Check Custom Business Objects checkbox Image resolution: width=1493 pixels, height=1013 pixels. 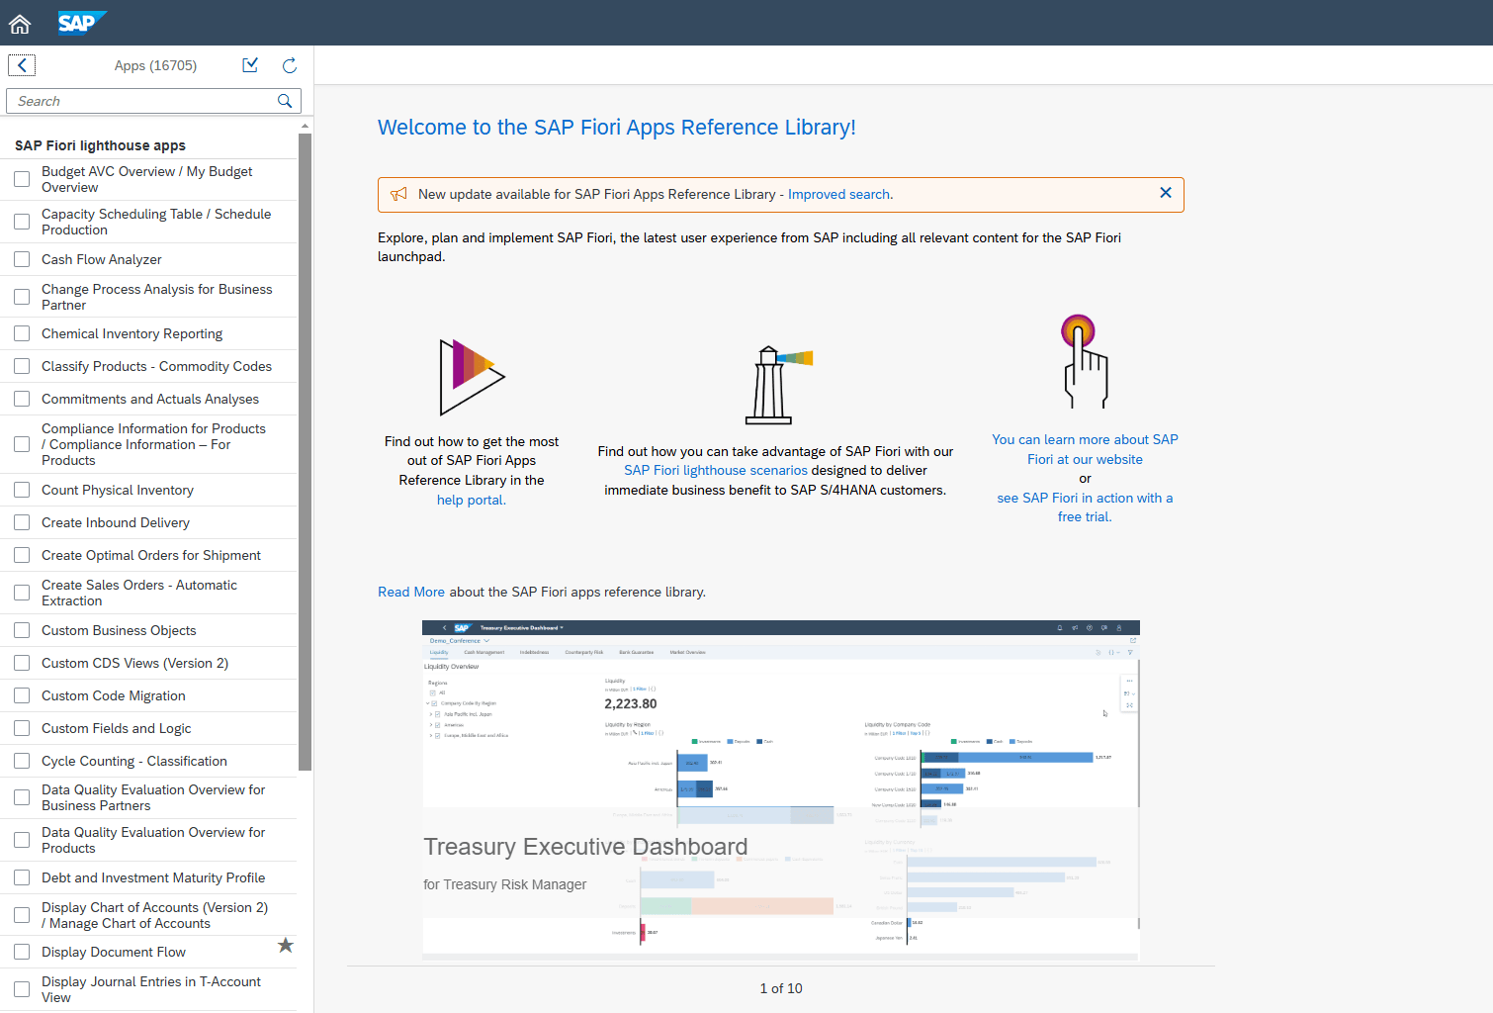tap(22, 630)
